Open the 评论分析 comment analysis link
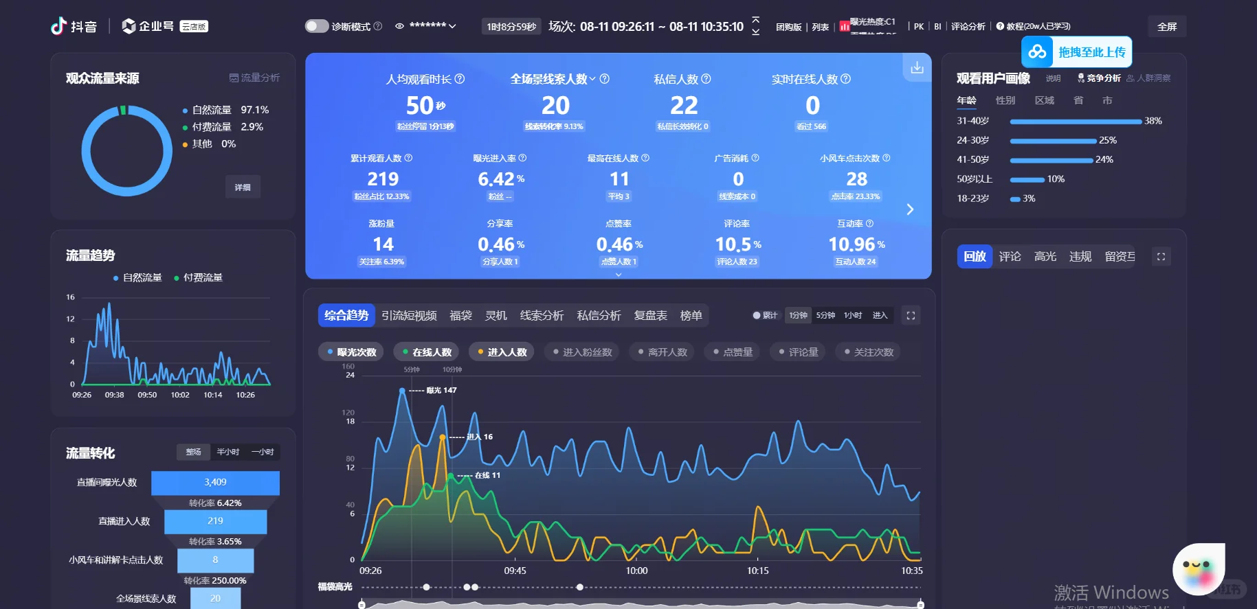Screen dimensions: 1257x609 tap(968, 27)
